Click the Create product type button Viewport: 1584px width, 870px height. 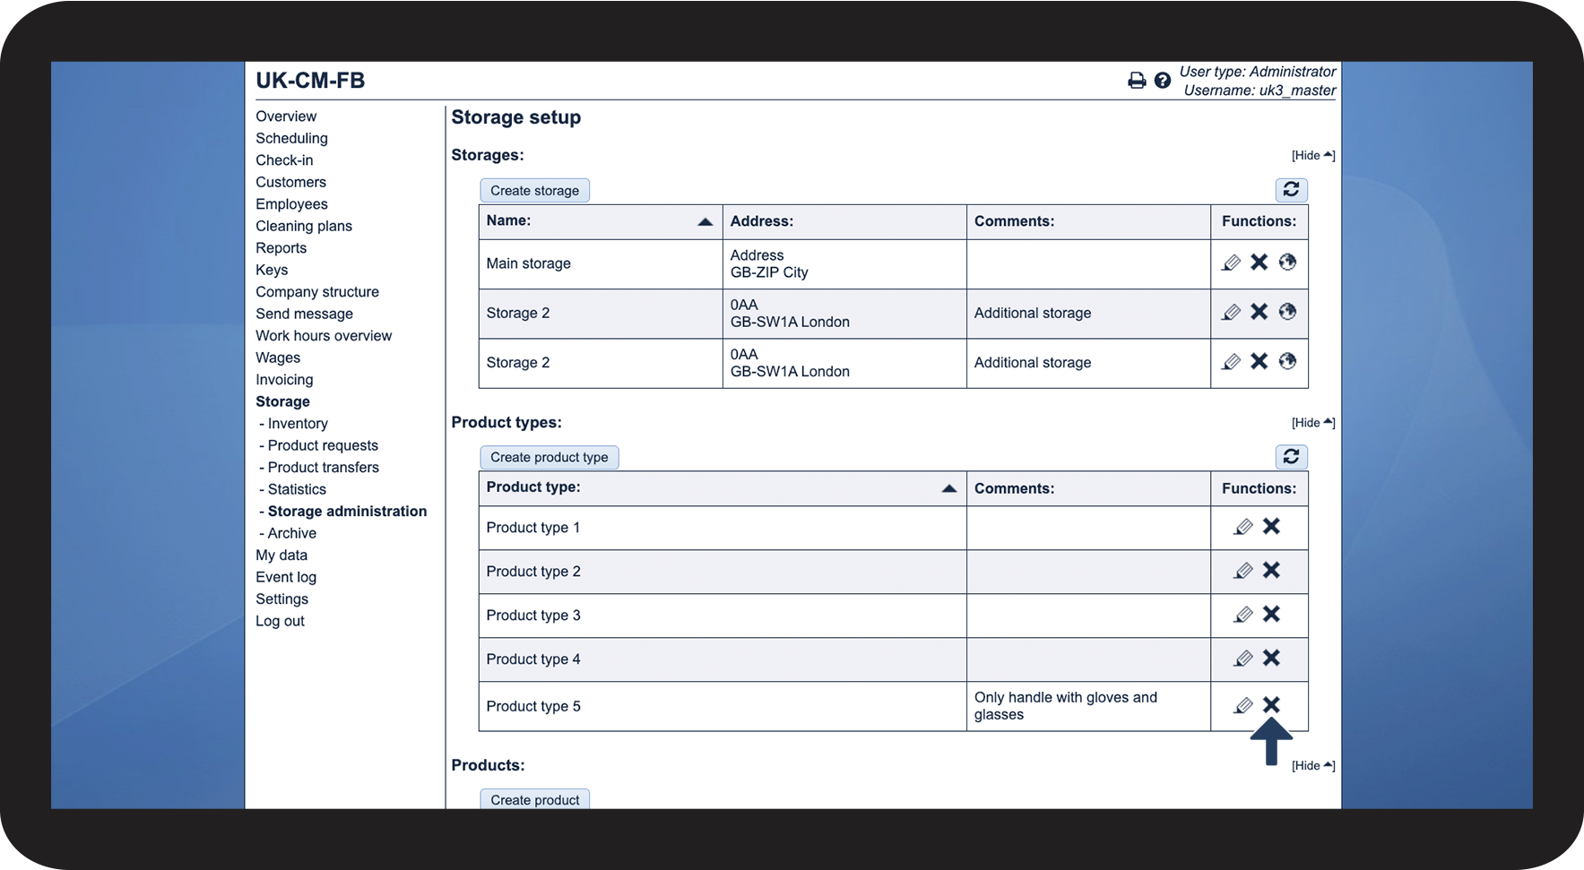(x=550, y=457)
